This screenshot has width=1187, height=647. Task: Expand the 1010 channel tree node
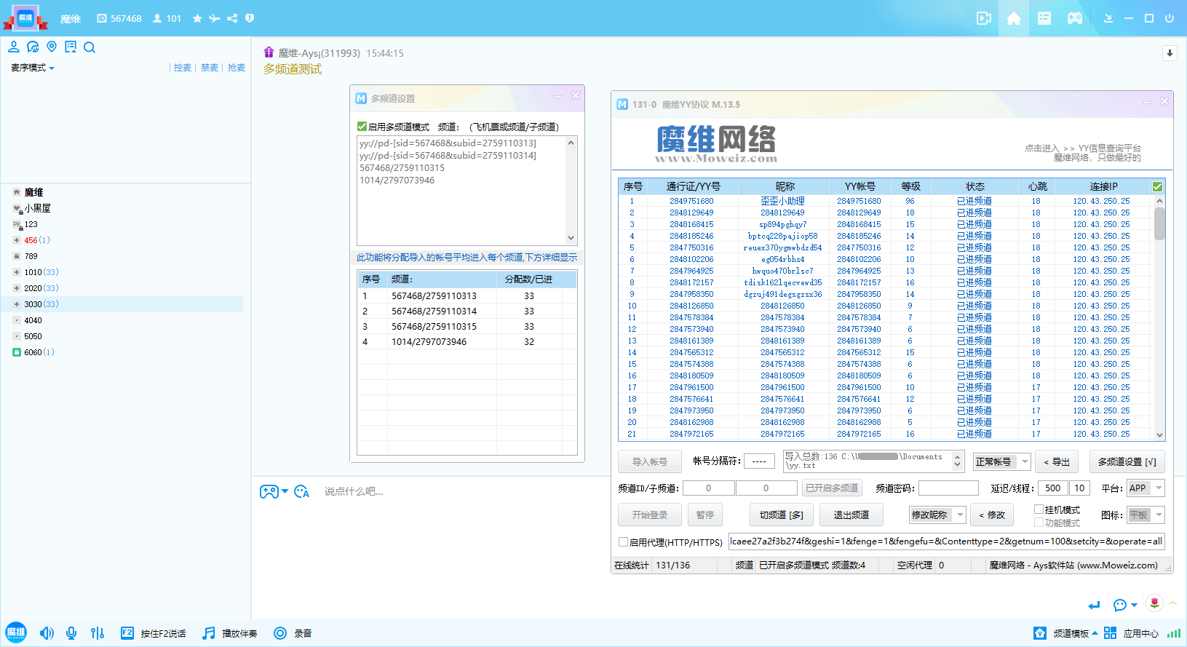(17, 272)
